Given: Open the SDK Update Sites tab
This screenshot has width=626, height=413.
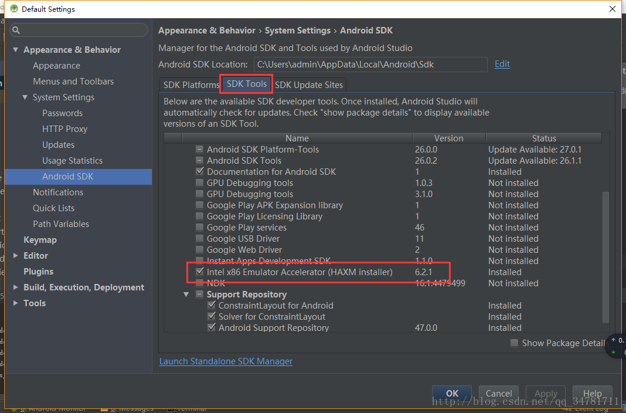Looking at the screenshot, I should coord(309,84).
